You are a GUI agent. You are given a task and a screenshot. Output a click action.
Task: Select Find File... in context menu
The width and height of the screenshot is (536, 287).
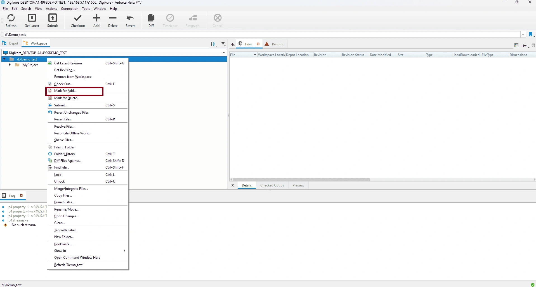click(88, 167)
